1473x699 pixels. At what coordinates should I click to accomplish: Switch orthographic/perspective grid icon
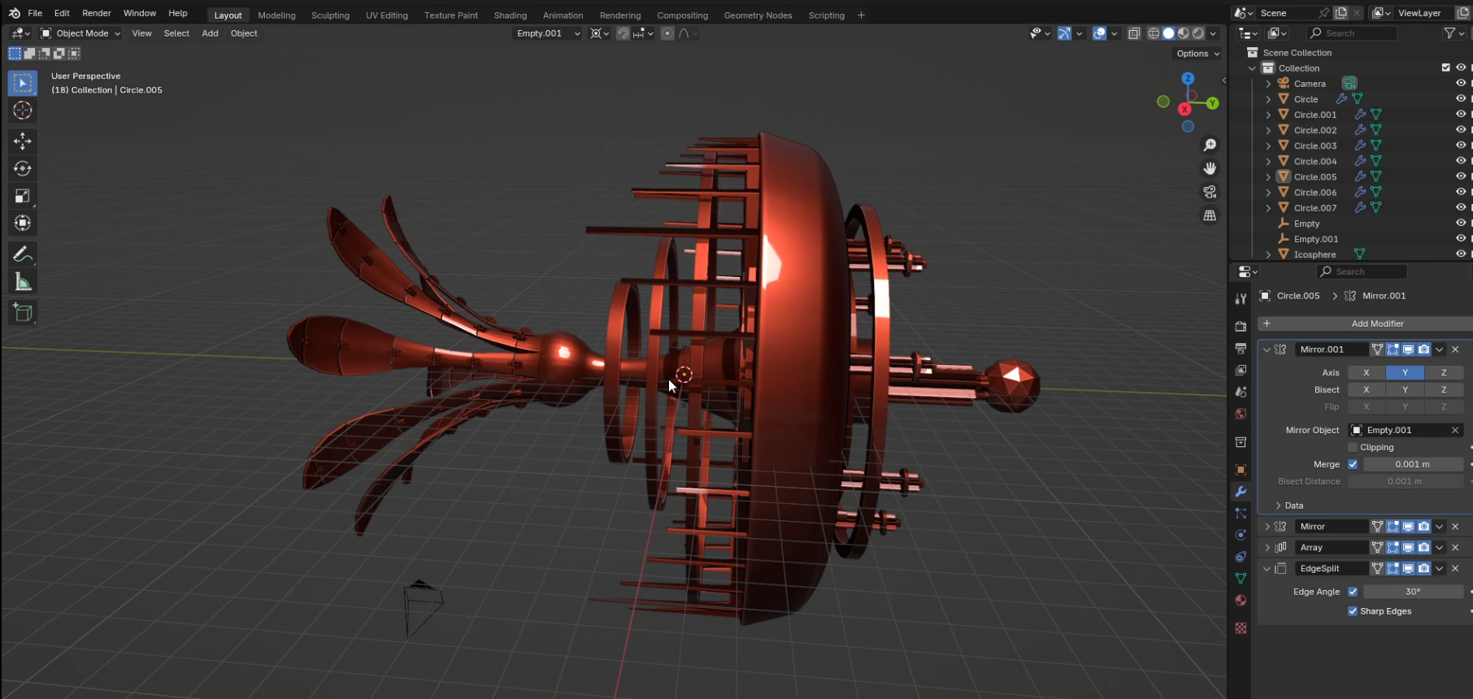tap(1210, 215)
